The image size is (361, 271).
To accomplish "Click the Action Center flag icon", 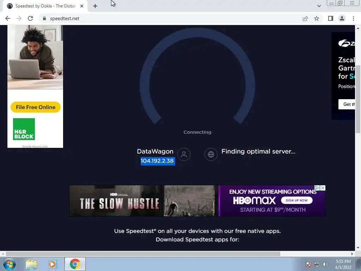I will [308, 264].
